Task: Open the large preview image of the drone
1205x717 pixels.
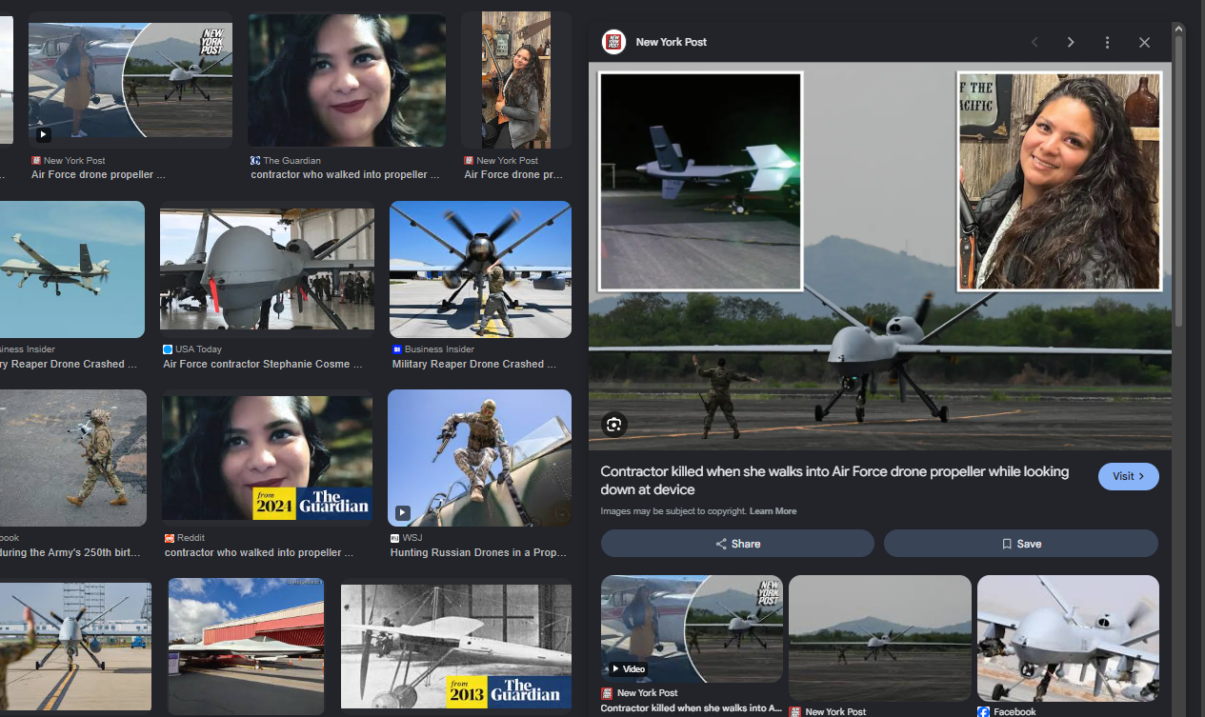Action: click(880, 256)
